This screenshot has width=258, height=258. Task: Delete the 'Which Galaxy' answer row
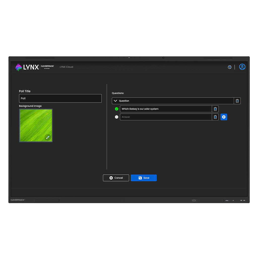215,109
